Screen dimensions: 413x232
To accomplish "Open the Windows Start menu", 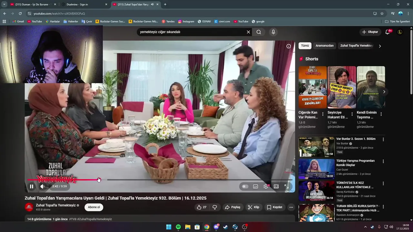I will 169,227.
